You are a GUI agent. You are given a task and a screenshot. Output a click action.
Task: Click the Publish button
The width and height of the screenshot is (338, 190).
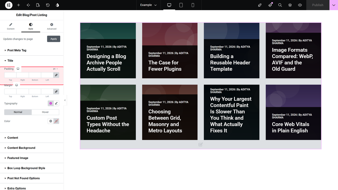(318, 5)
